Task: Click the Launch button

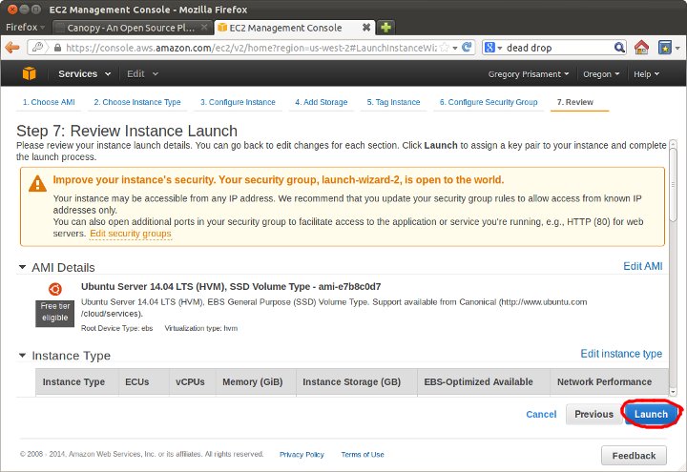Action: click(x=651, y=414)
